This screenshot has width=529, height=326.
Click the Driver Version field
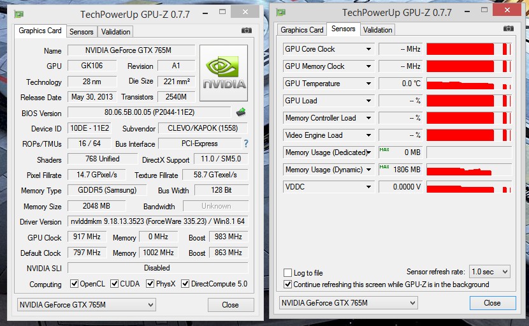click(158, 221)
